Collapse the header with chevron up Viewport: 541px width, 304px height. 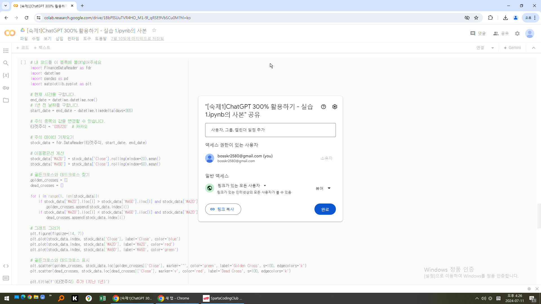click(534, 48)
